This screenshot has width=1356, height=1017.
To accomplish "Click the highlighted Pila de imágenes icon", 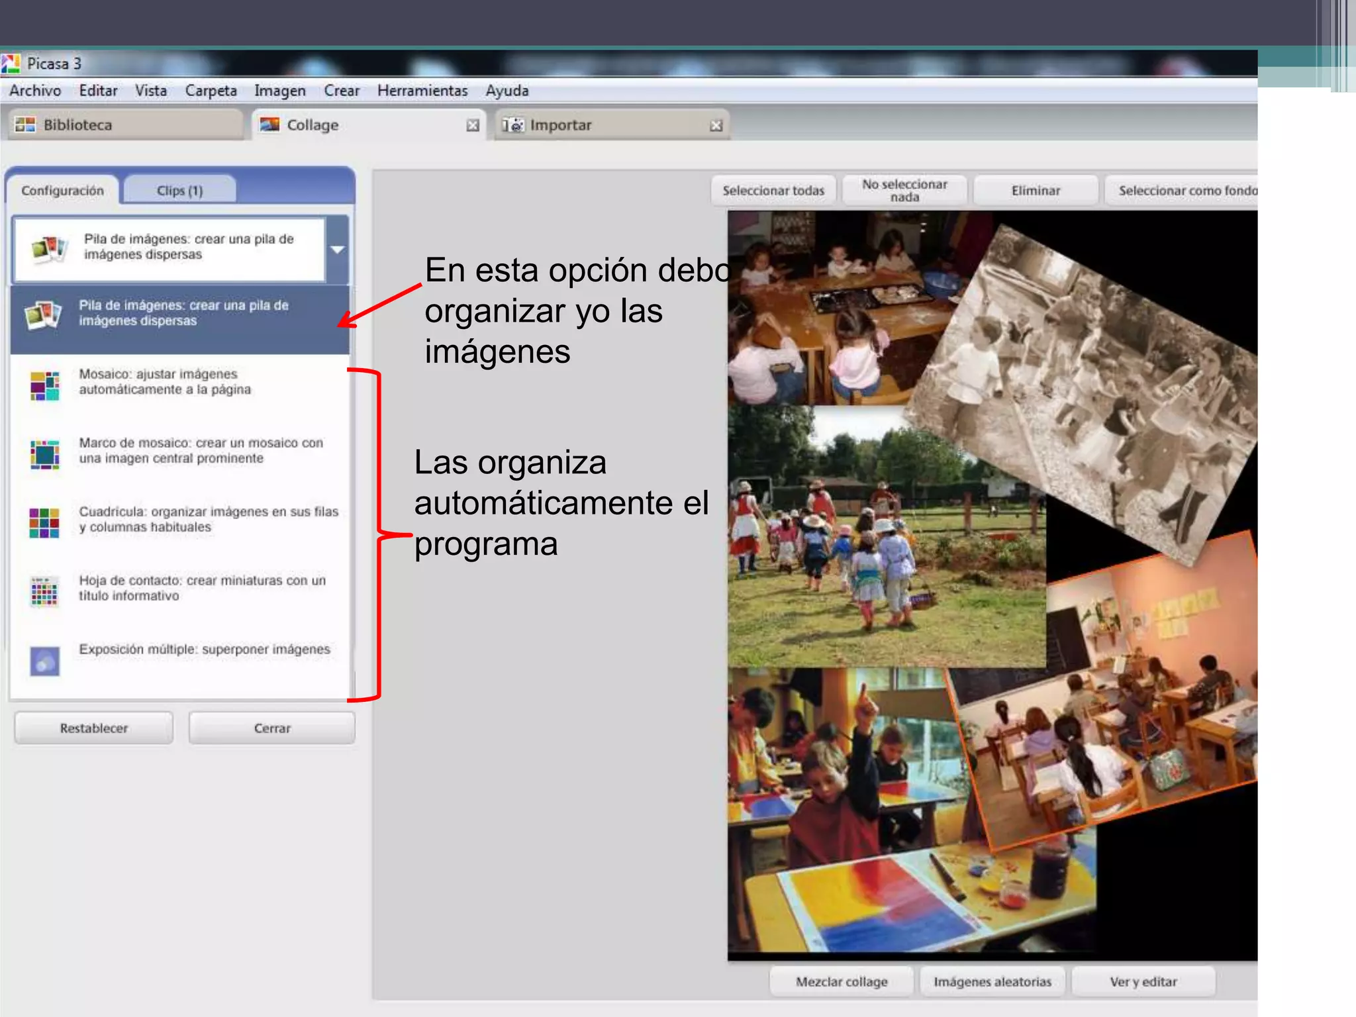I will [43, 315].
